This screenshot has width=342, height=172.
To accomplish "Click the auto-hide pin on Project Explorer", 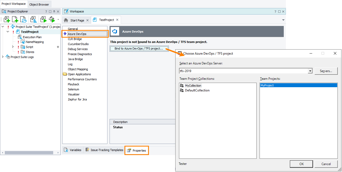I will (x=54, y=11).
